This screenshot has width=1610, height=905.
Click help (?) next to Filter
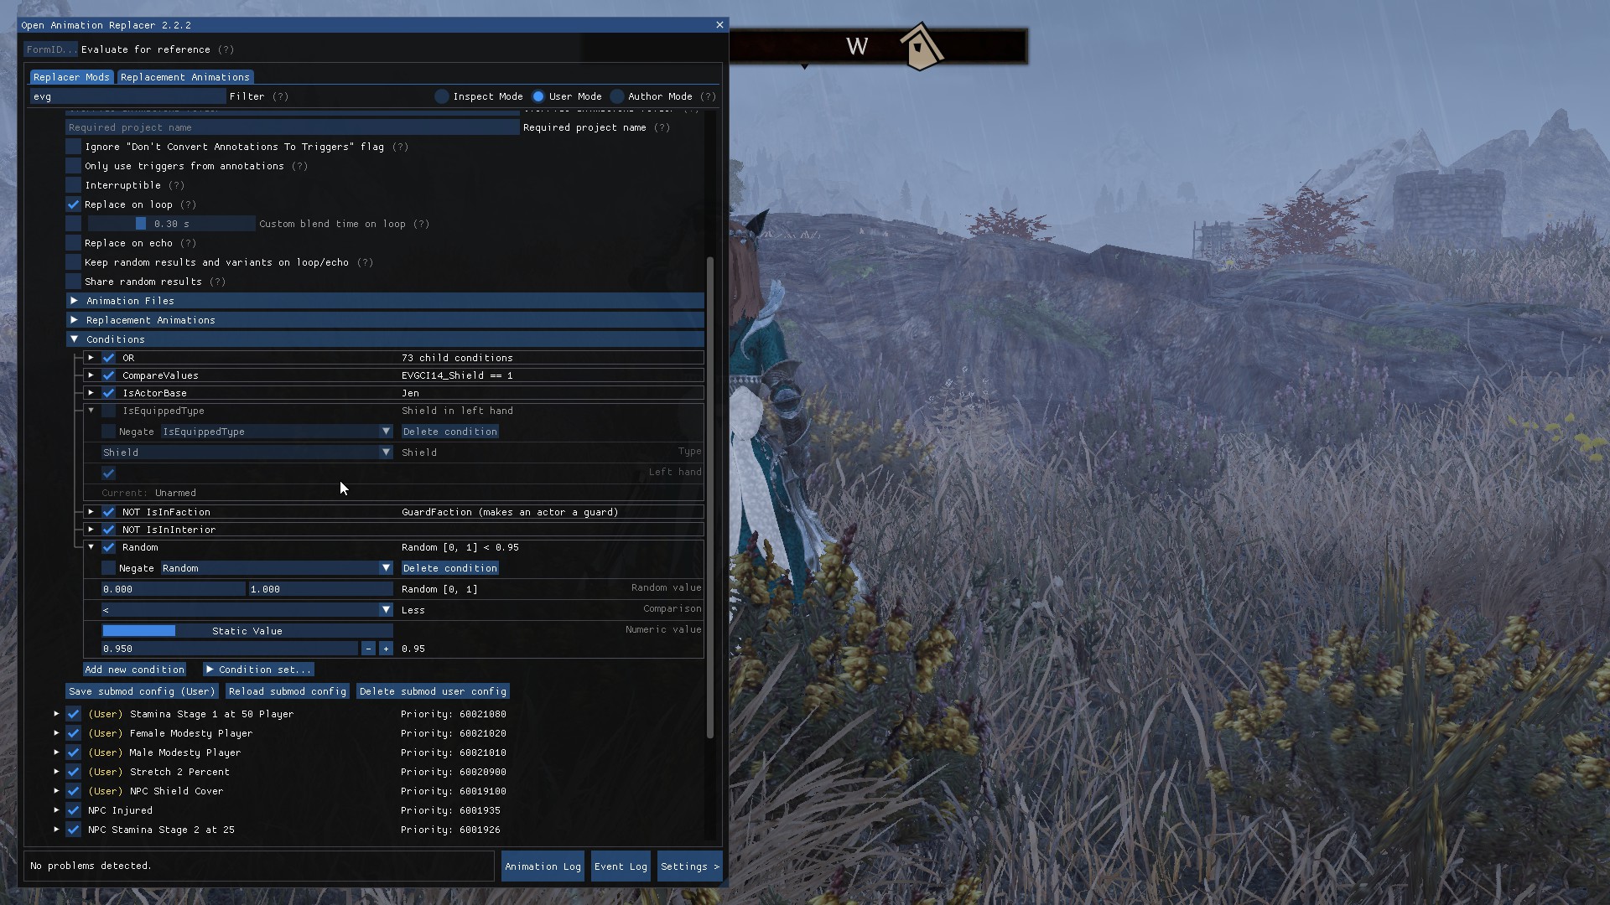coord(280,96)
